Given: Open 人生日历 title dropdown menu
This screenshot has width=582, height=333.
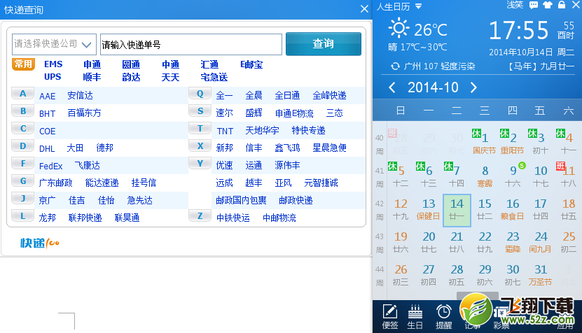Looking at the screenshot, I should coord(418,6).
